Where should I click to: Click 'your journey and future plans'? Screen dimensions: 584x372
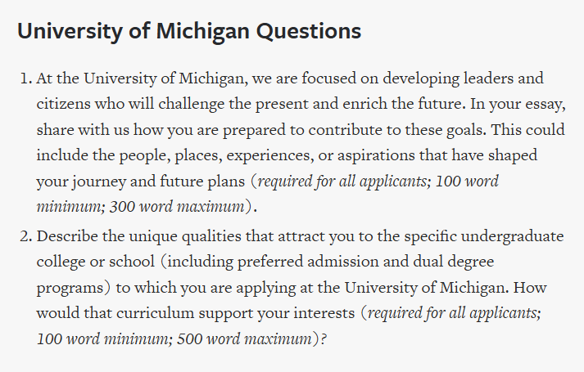(141, 182)
